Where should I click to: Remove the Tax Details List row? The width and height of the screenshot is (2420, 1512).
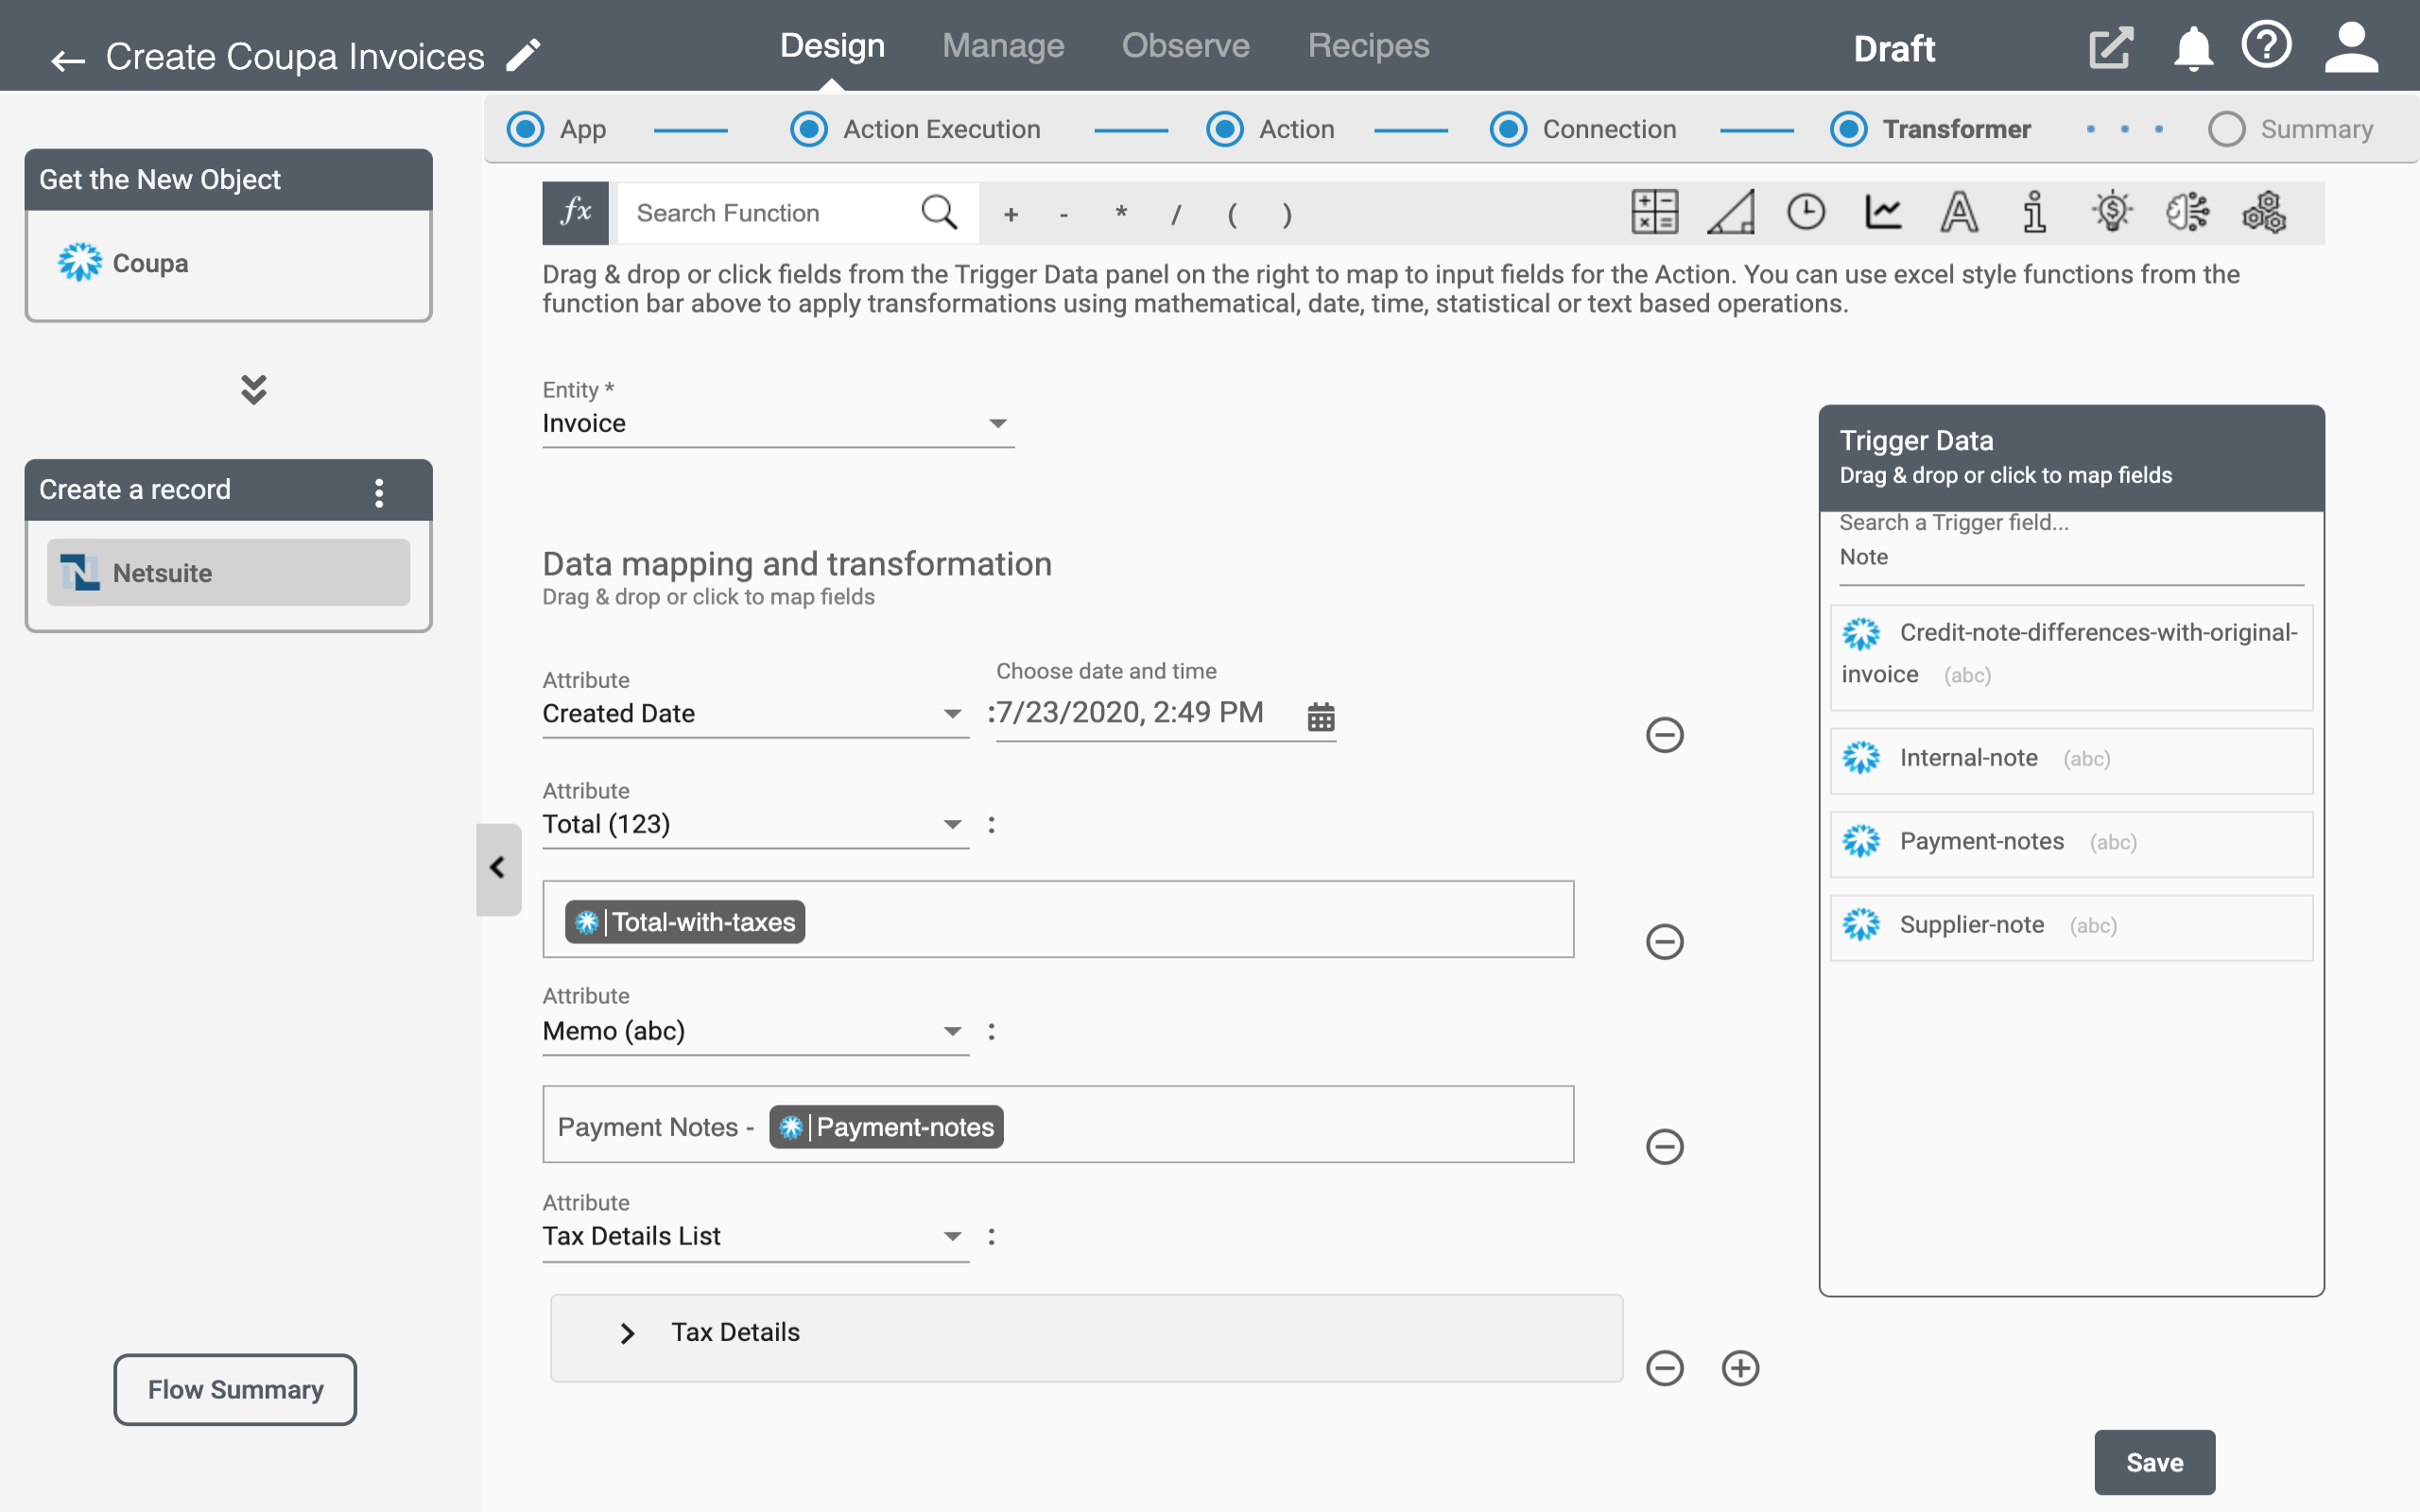coord(1665,1368)
